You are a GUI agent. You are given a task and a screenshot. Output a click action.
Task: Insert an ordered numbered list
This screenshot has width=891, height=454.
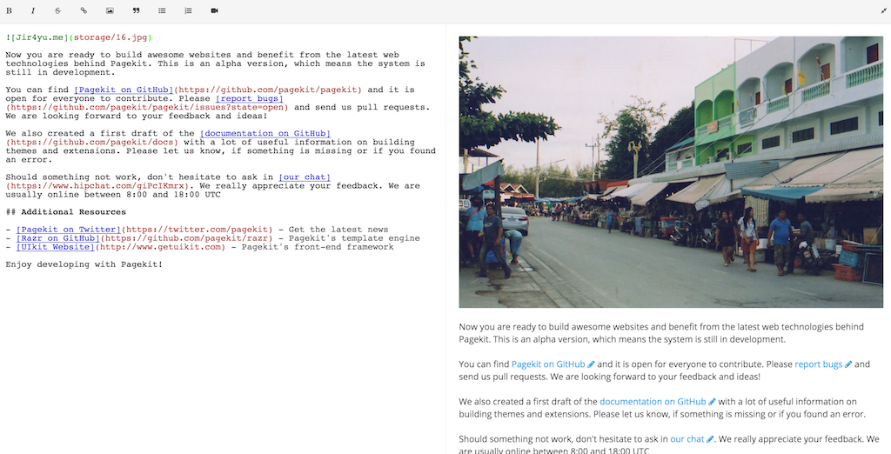(188, 10)
